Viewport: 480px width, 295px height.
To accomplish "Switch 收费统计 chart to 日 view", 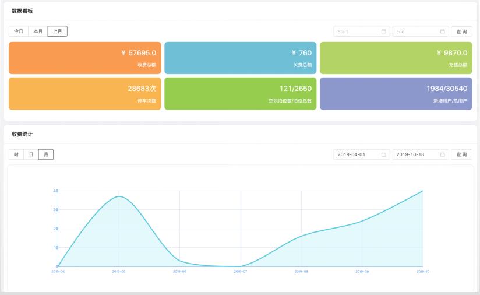I will pos(31,154).
